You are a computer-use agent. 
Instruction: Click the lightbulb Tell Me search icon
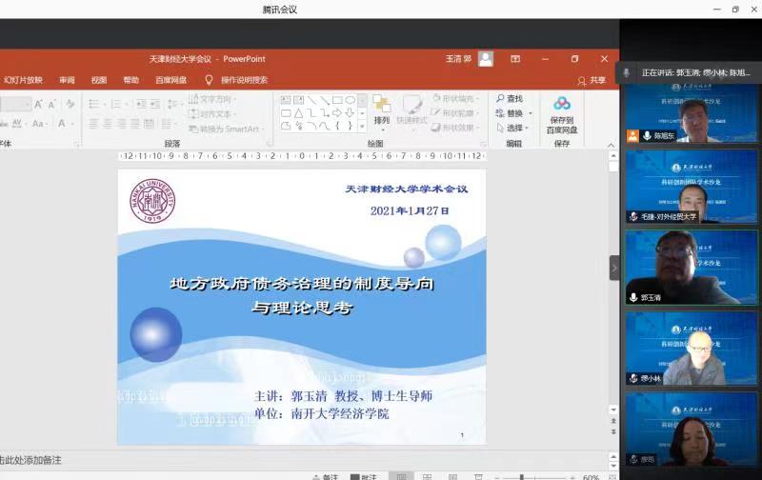tap(209, 81)
